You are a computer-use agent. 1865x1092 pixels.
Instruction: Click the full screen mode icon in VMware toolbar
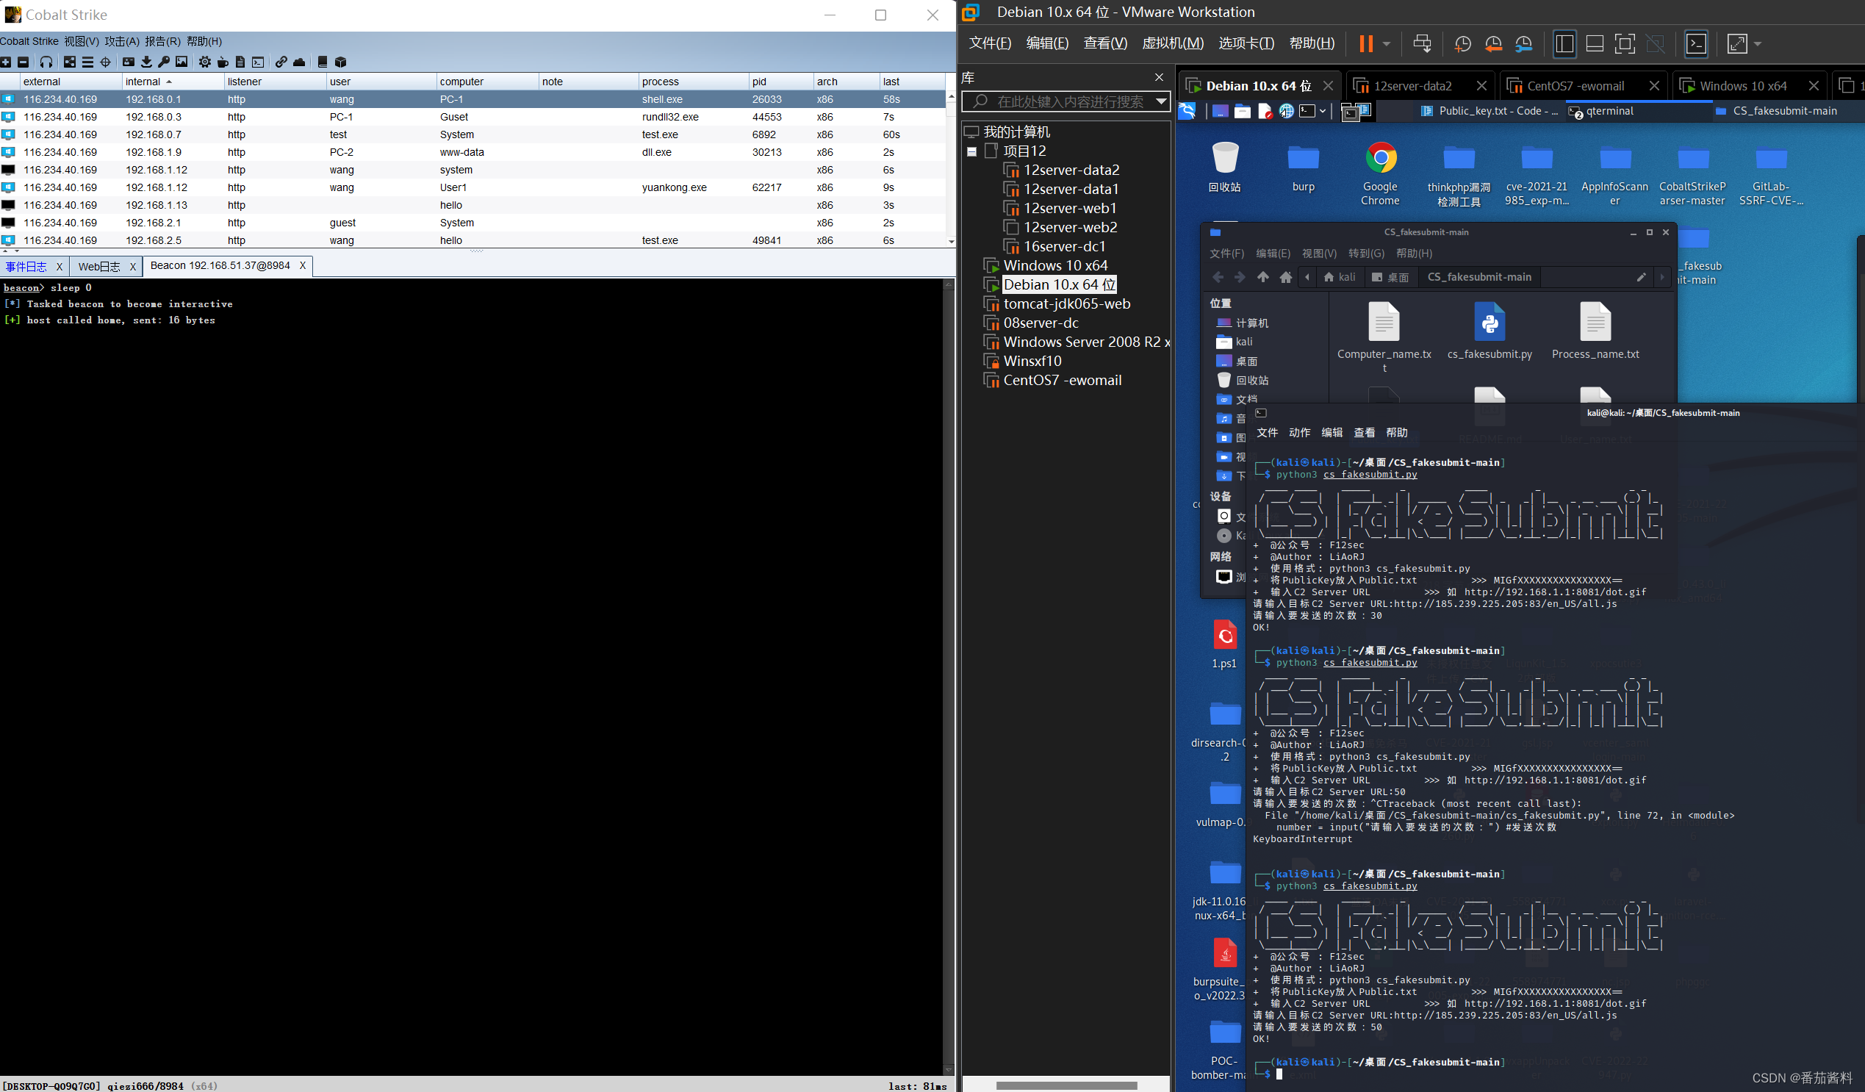pos(1625,43)
